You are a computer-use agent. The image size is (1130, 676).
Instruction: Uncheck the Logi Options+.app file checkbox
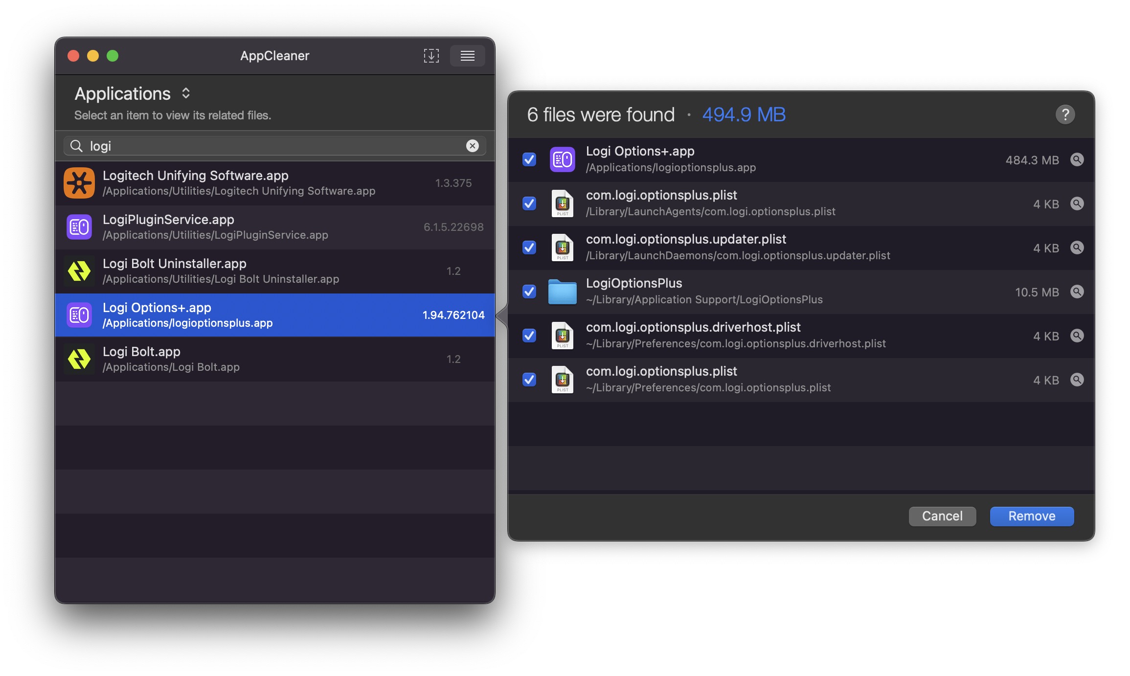(x=529, y=159)
